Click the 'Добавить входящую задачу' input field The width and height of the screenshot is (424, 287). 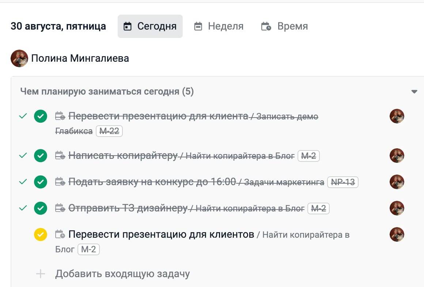tap(122, 274)
